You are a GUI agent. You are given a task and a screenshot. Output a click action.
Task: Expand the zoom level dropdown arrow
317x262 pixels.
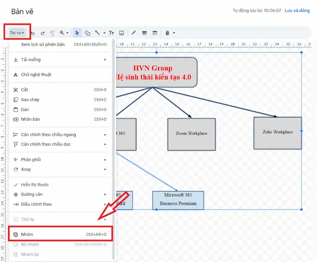(x=67, y=33)
